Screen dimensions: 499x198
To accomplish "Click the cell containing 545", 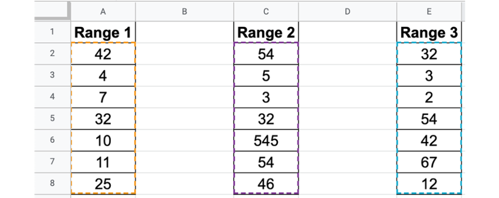I will (266, 140).
